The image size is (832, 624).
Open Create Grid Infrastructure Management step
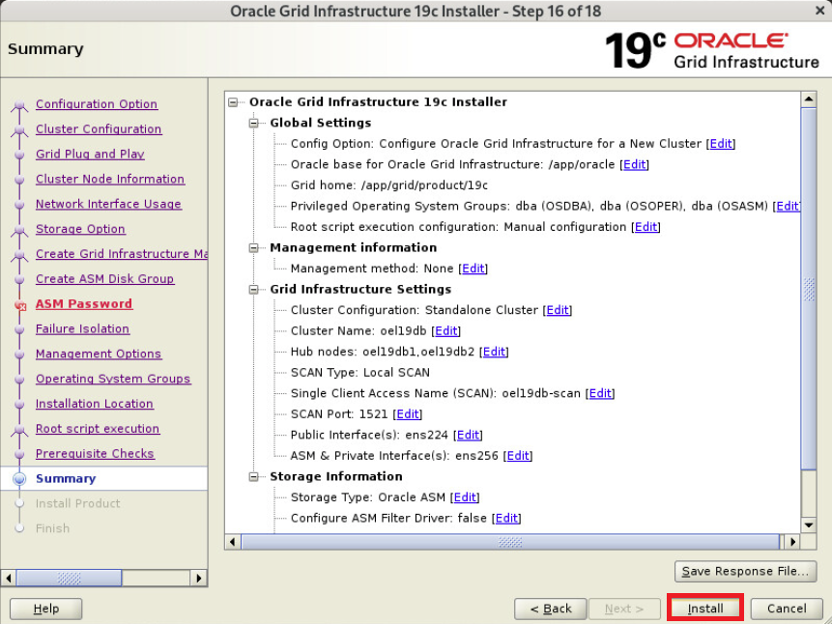point(122,254)
